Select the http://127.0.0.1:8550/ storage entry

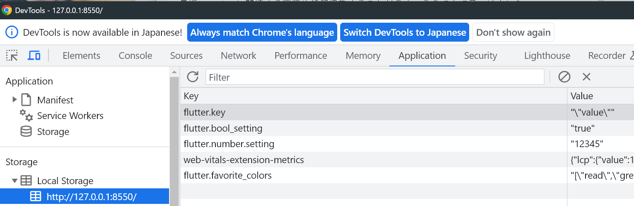coord(91,197)
